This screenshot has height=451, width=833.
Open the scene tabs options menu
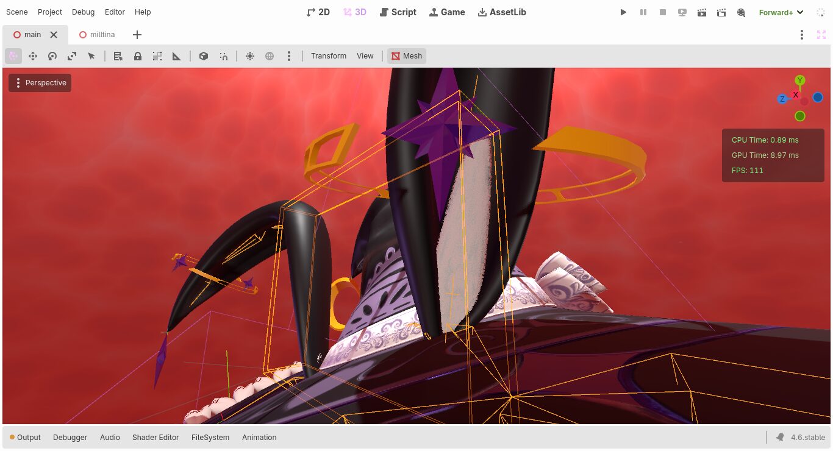point(802,35)
